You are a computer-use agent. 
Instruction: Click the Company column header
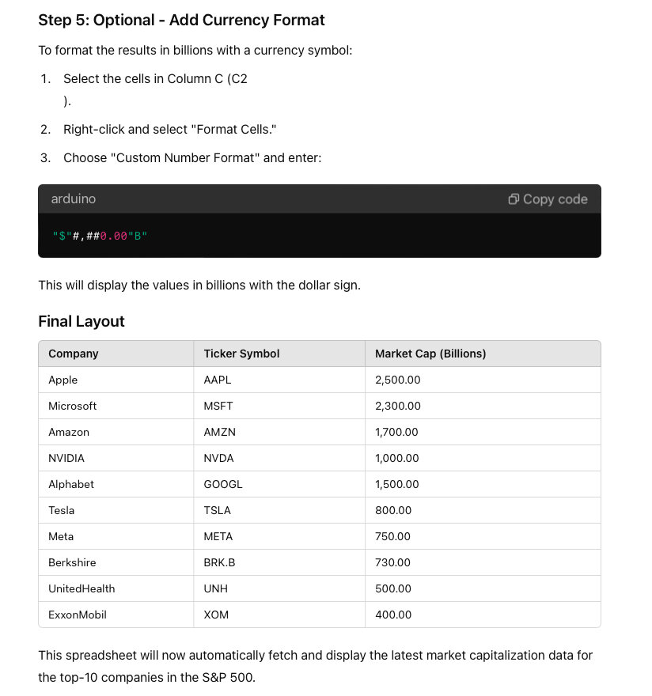click(x=74, y=354)
